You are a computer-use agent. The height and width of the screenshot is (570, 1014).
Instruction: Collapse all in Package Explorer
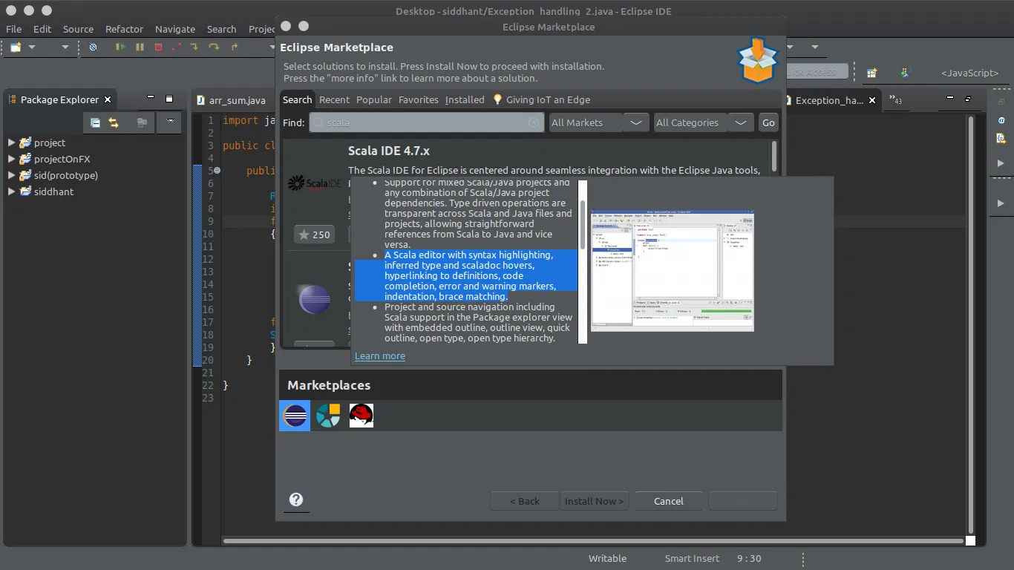[95, 122]
